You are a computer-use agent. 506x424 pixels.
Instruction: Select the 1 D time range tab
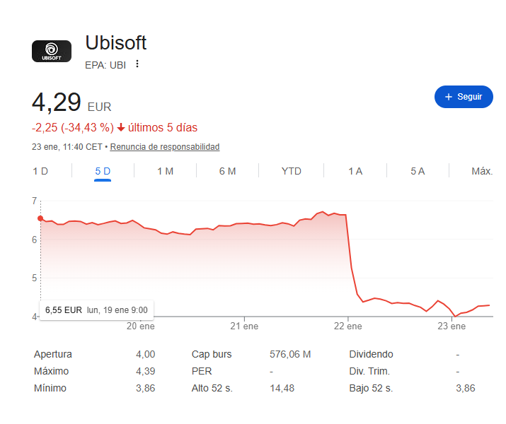pos(40,171)
